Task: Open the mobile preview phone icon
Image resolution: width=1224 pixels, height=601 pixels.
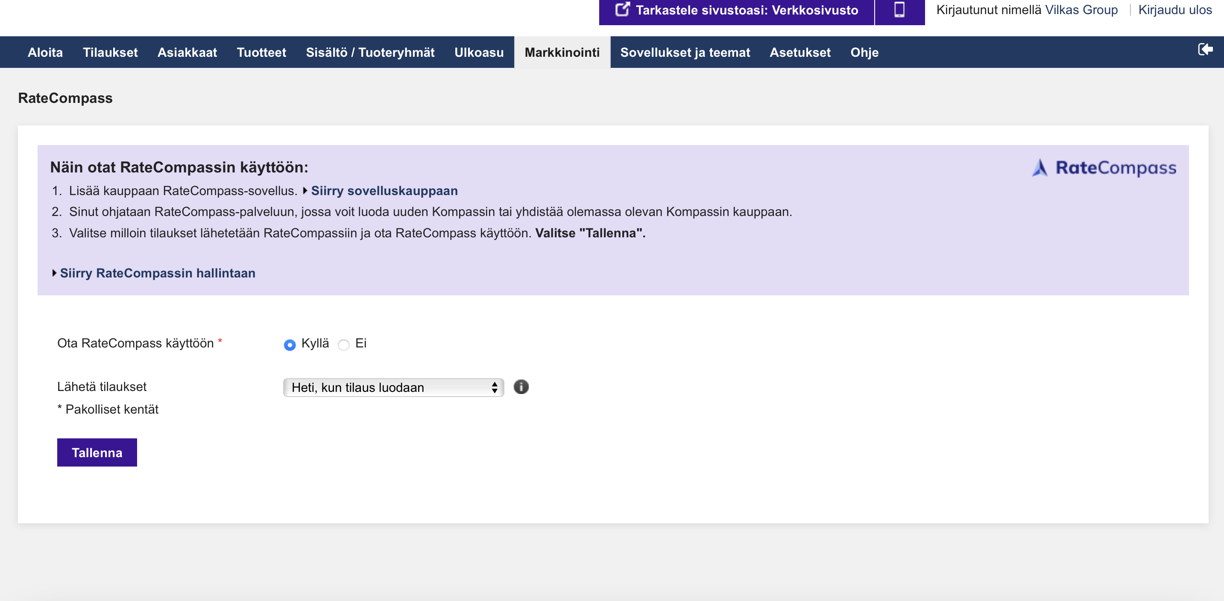Action: [x=899, y=10]
